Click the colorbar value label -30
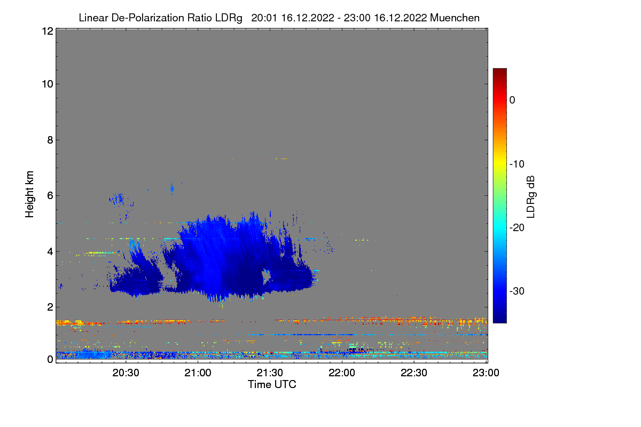This screenshot has height=427, width=641. 518,291
